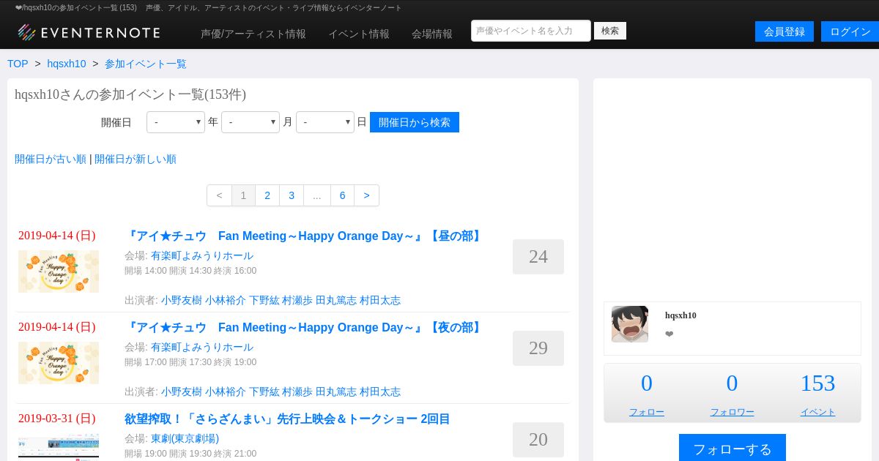
Task: Open performer 小林裕介 in 昼の部 event
Action: (226, 300)
